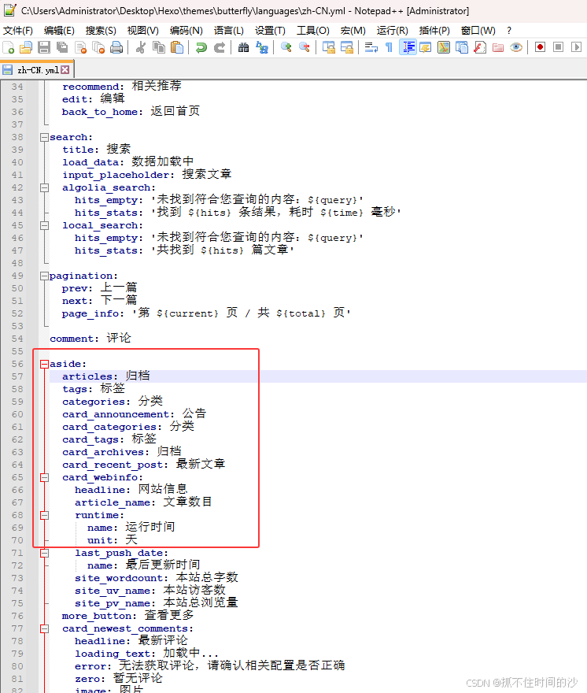Toggle the Document Map toolbar icon
Viewport: 587px width, 693px height.
pyautogui.click(x=444, y=47)
